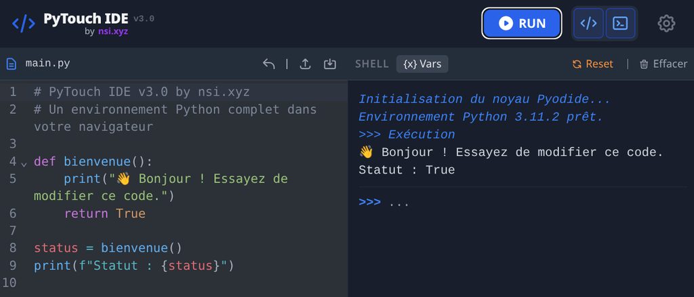Image resolution: width=694 pixels, height=297 pixels.
Task: Toggle the terminal console panel view
Action: tap(619, 24)
